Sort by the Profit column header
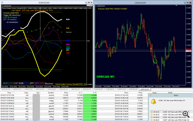Screen dimensions: 193x121 click(170, 93)
